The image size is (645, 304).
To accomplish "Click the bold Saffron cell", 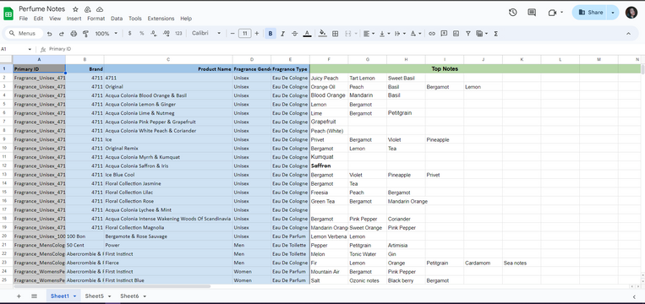I will click(329, 166).
